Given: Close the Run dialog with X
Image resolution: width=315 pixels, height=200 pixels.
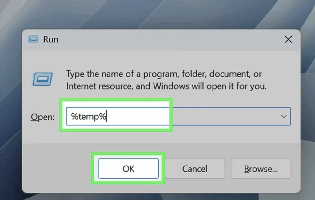Looking at the screenshot, I should (x=288, y=39).
